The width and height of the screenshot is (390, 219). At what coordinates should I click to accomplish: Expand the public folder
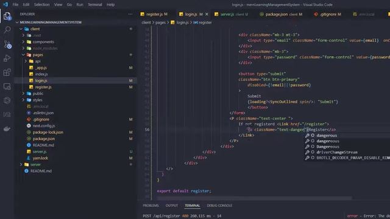38,93
